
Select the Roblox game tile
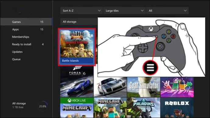pyautogui.click(x=177, y=108)
